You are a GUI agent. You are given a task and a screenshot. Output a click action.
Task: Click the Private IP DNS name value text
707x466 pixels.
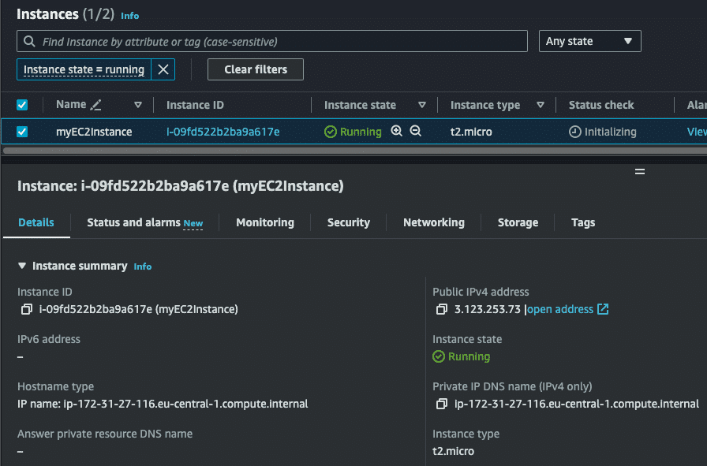(x=577, y=404)
